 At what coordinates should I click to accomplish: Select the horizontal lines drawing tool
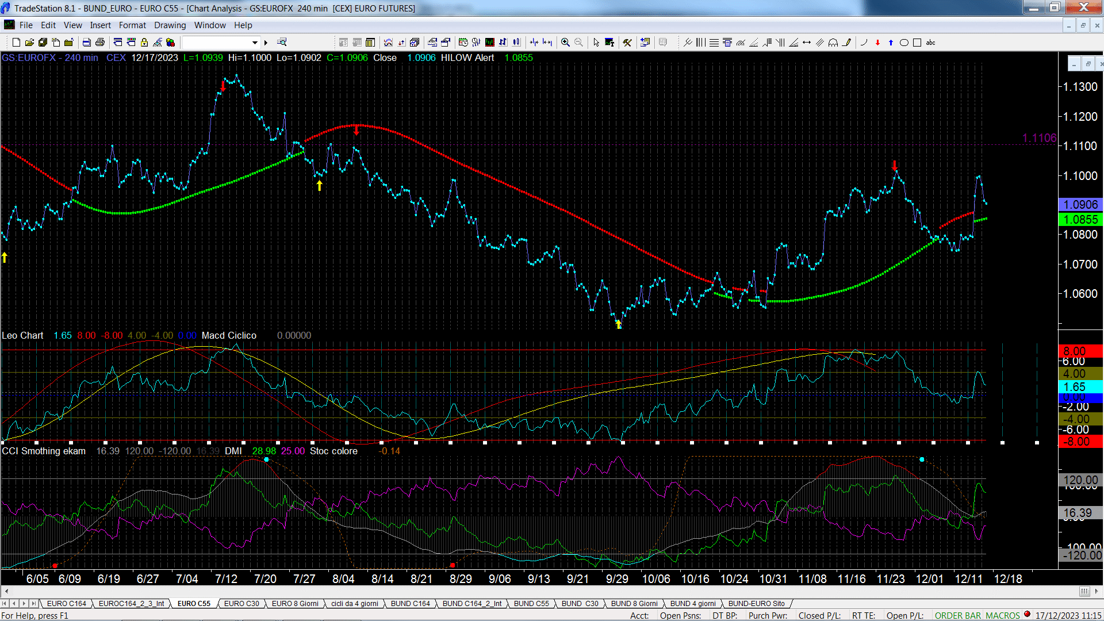point(714,43)
